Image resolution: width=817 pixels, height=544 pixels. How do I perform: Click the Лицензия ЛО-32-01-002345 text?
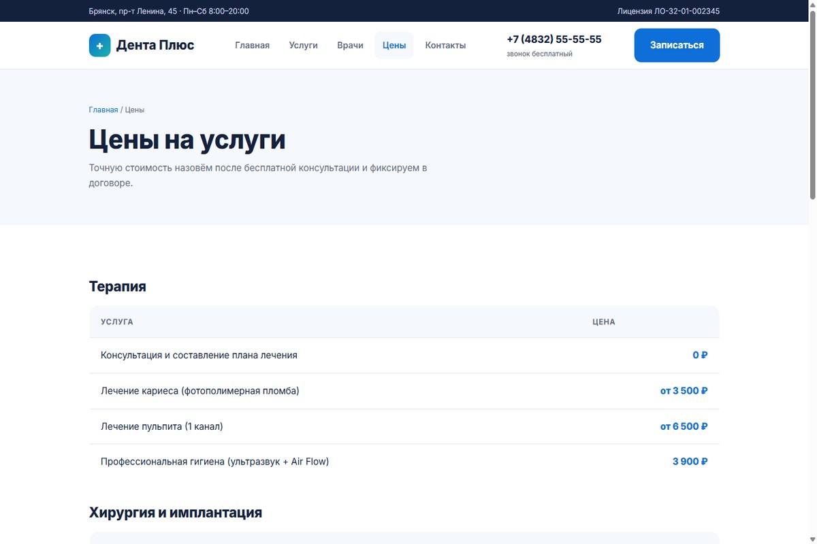[669, 11]
